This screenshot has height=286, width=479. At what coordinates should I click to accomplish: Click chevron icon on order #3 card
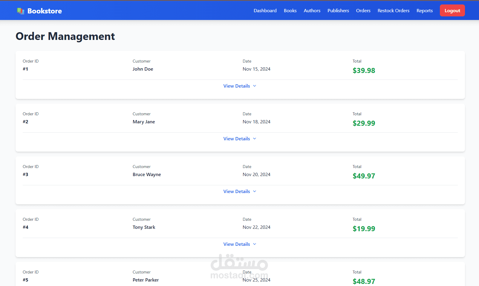255,192
